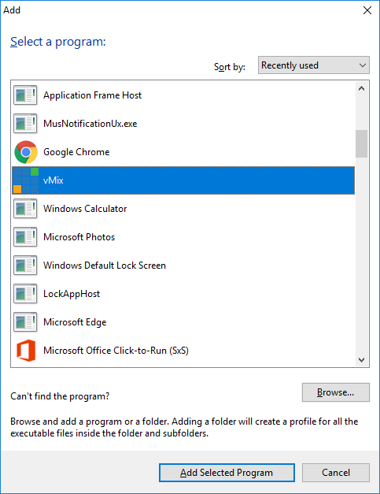Screen dimensions: 380x494
Task: Choose Microsoft Edge from the list
Action: (183, 322)
